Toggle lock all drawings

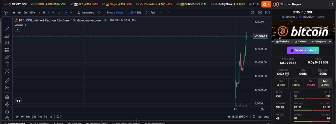pos(7,111)
